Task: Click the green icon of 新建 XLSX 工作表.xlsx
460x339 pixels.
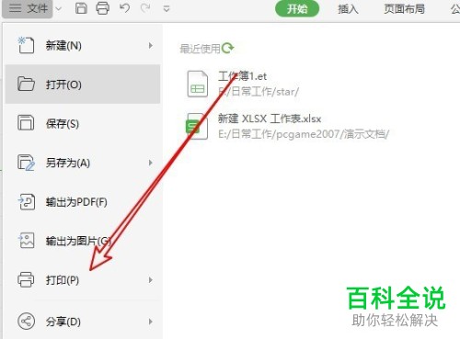Action: pyautogui.click(x=197, y=126)
